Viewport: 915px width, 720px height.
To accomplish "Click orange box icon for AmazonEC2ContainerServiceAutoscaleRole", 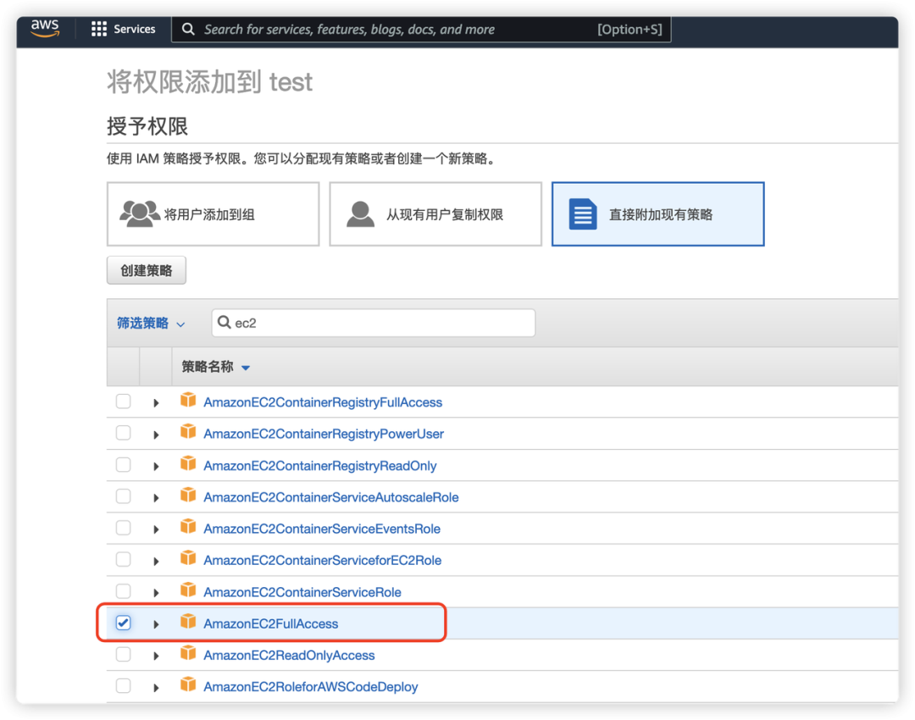I will pyautogui.click(x=188, y=495).
